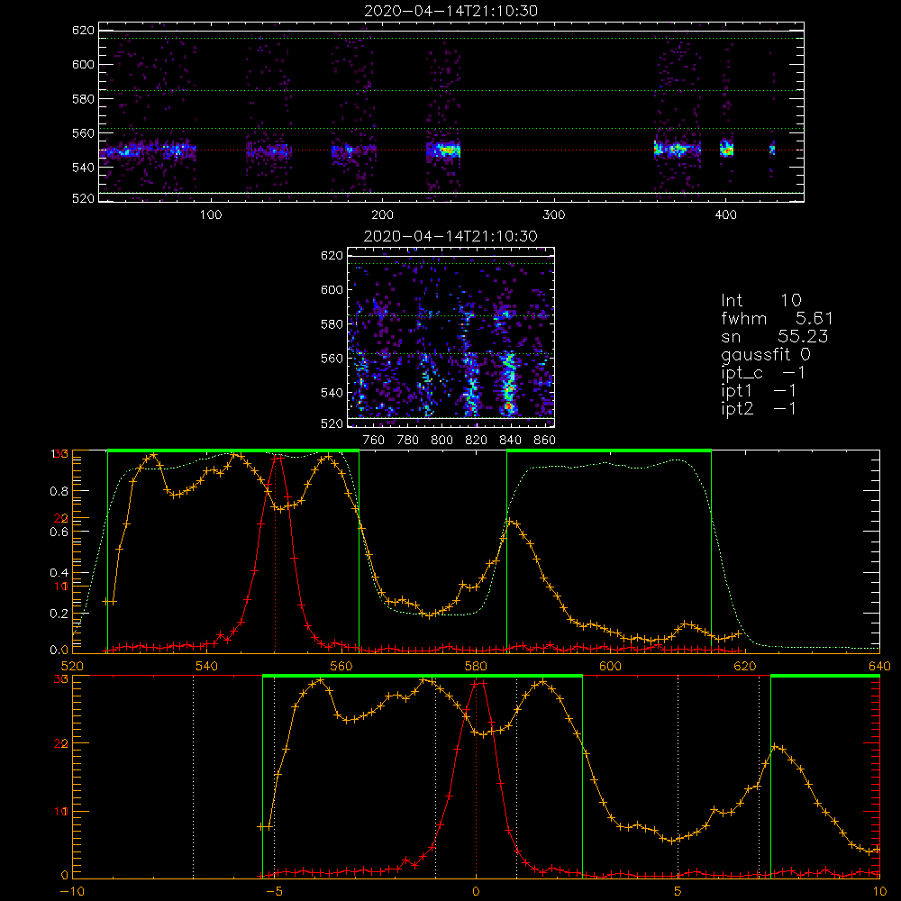
Task: Click x-axis label 400 on top spectrogram
Action: (725, 215)
